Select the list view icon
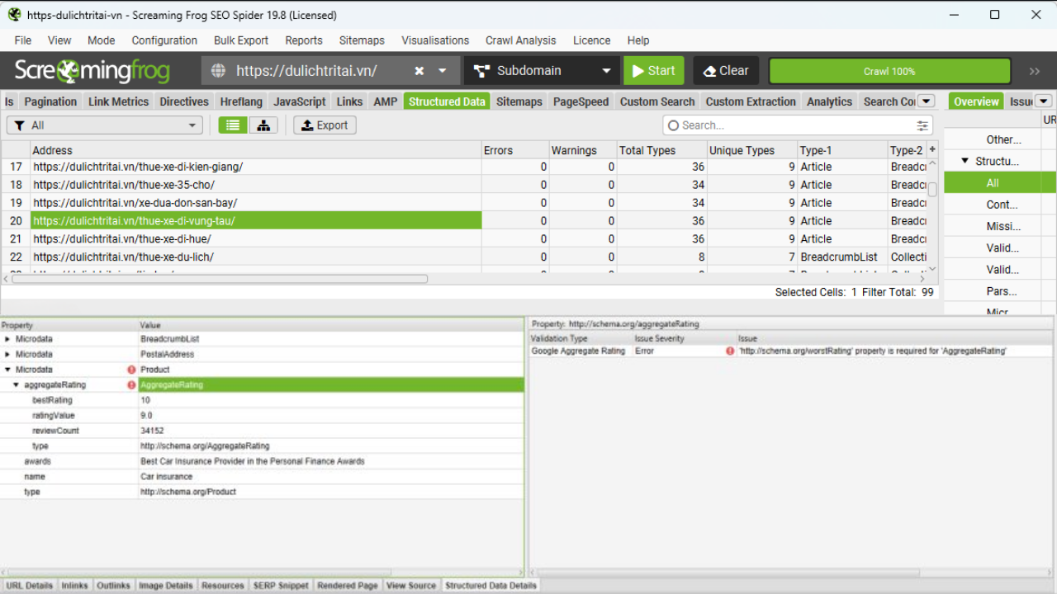 click(232, 125)
